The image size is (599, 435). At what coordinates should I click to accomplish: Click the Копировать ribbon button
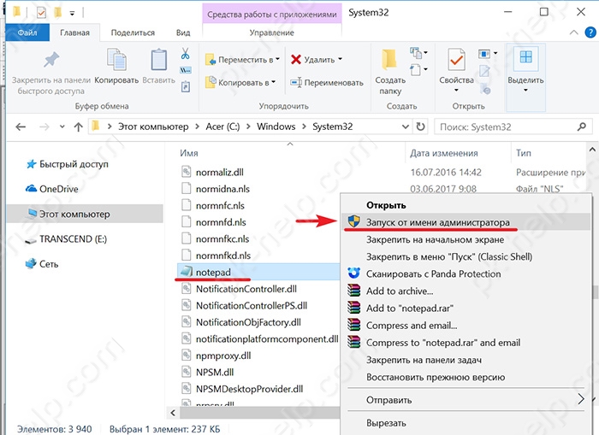pyautogui.click(x=116, y=67)
